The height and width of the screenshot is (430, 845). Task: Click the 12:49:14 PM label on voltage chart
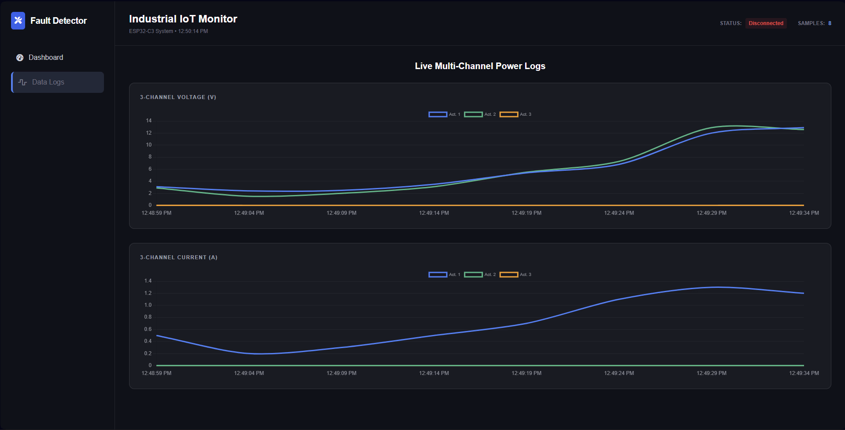point(434,213)
